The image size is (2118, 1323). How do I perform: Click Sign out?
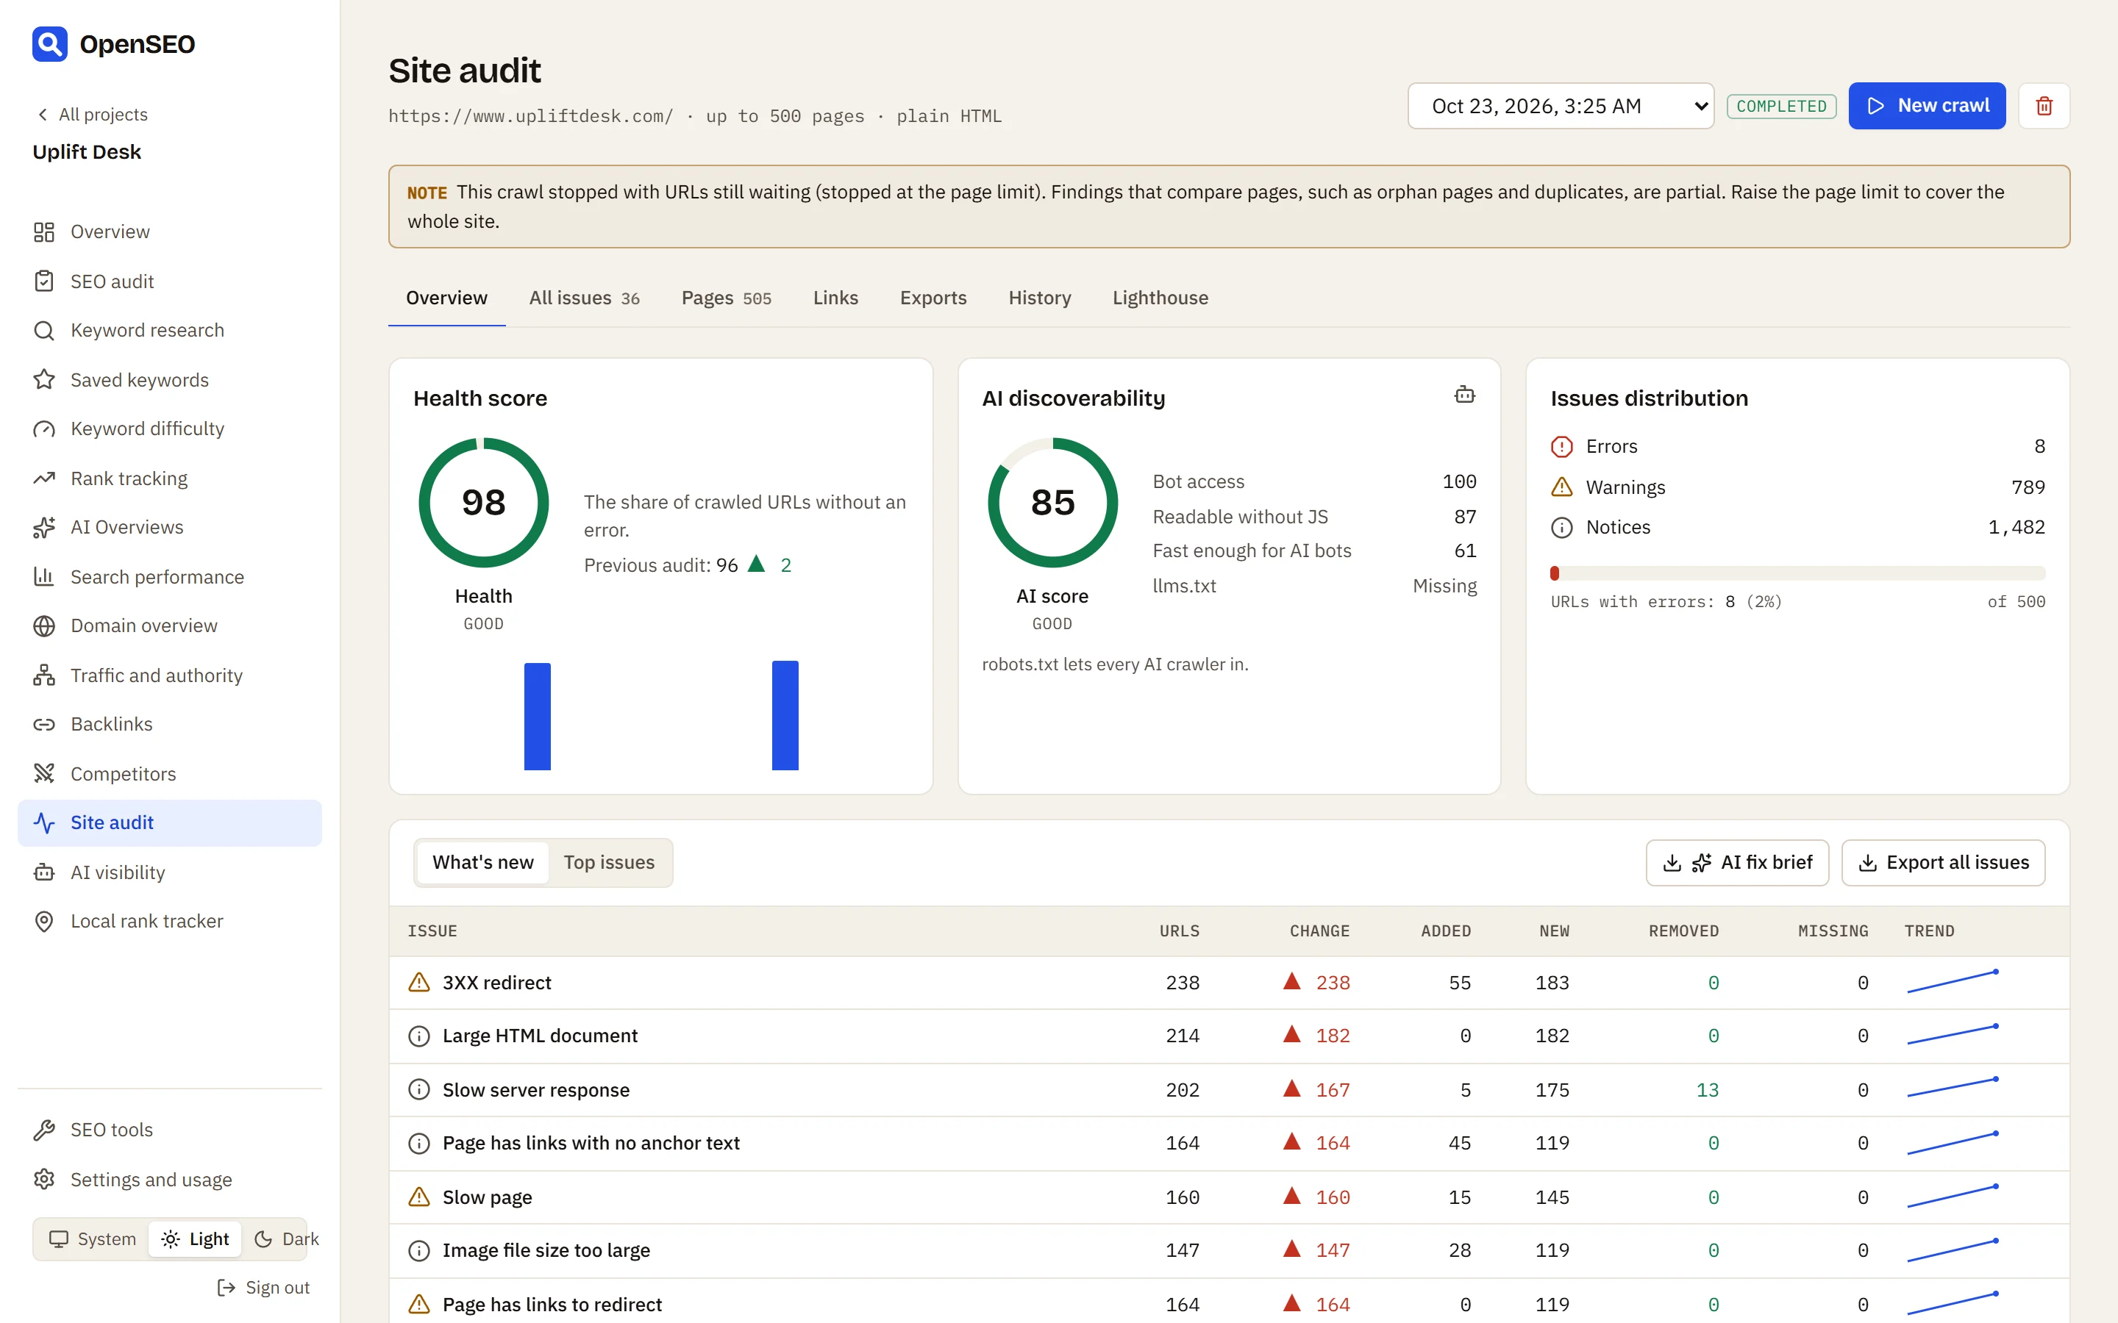coord(263,1287)
